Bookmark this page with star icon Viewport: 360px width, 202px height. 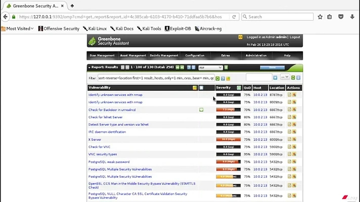pos(320,17)
